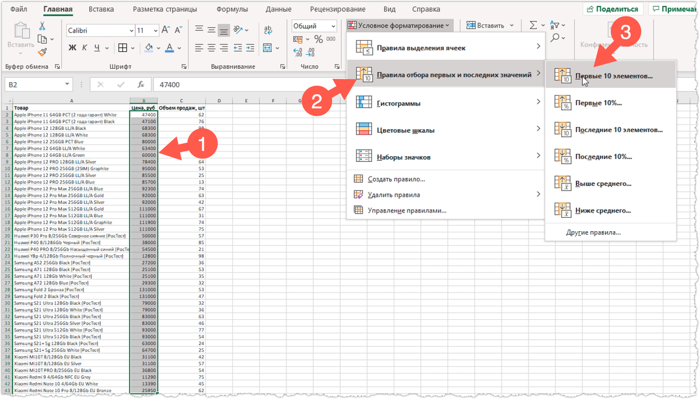The image size is (700, 399).
Task: Expand Число group dialog launcher
Action: tap(336, 67)
